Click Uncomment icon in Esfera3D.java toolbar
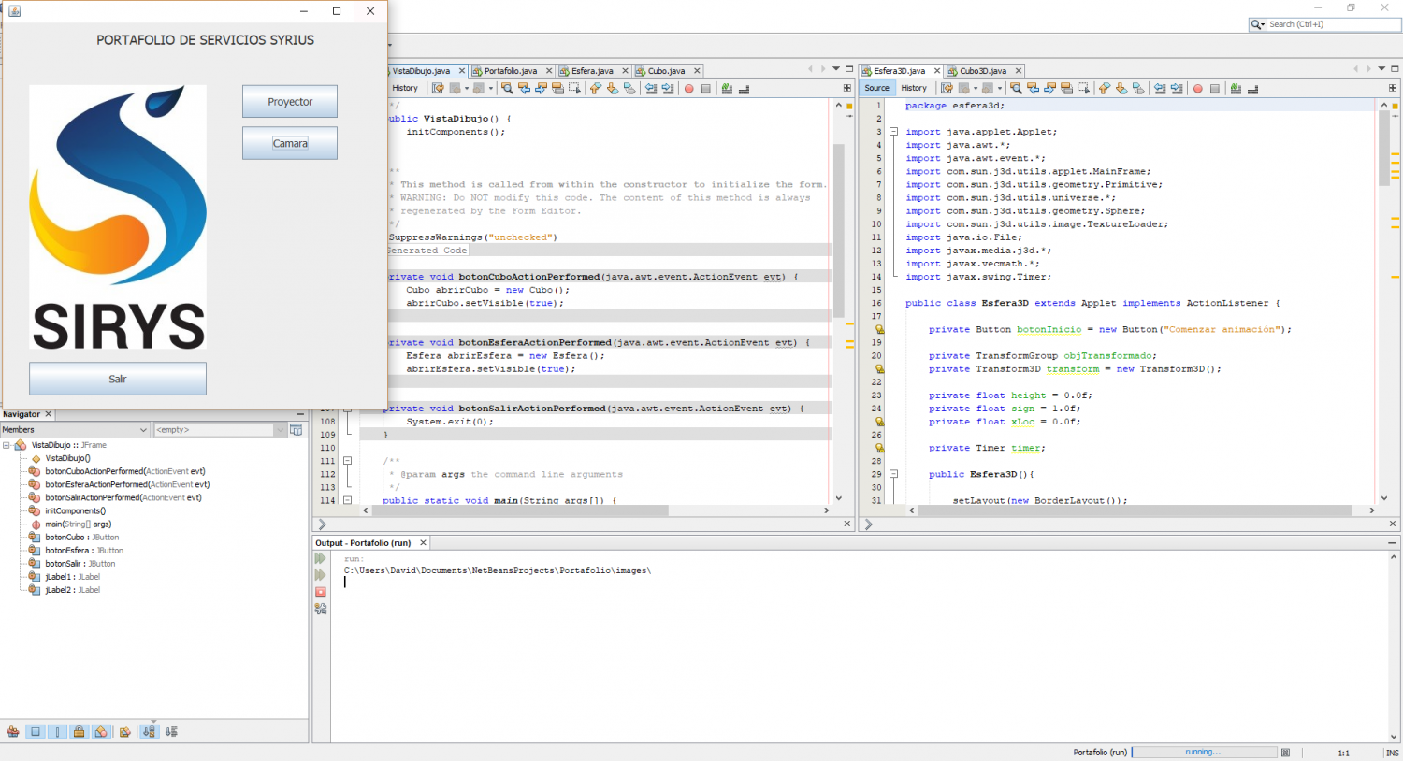 [x=1252, y=88]
